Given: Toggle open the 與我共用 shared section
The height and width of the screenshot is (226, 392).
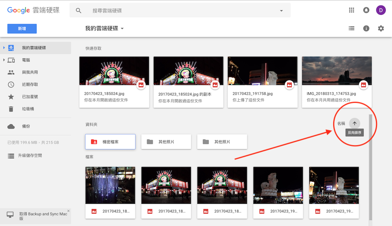Looking at the screenshot, I should click(12, 72).
